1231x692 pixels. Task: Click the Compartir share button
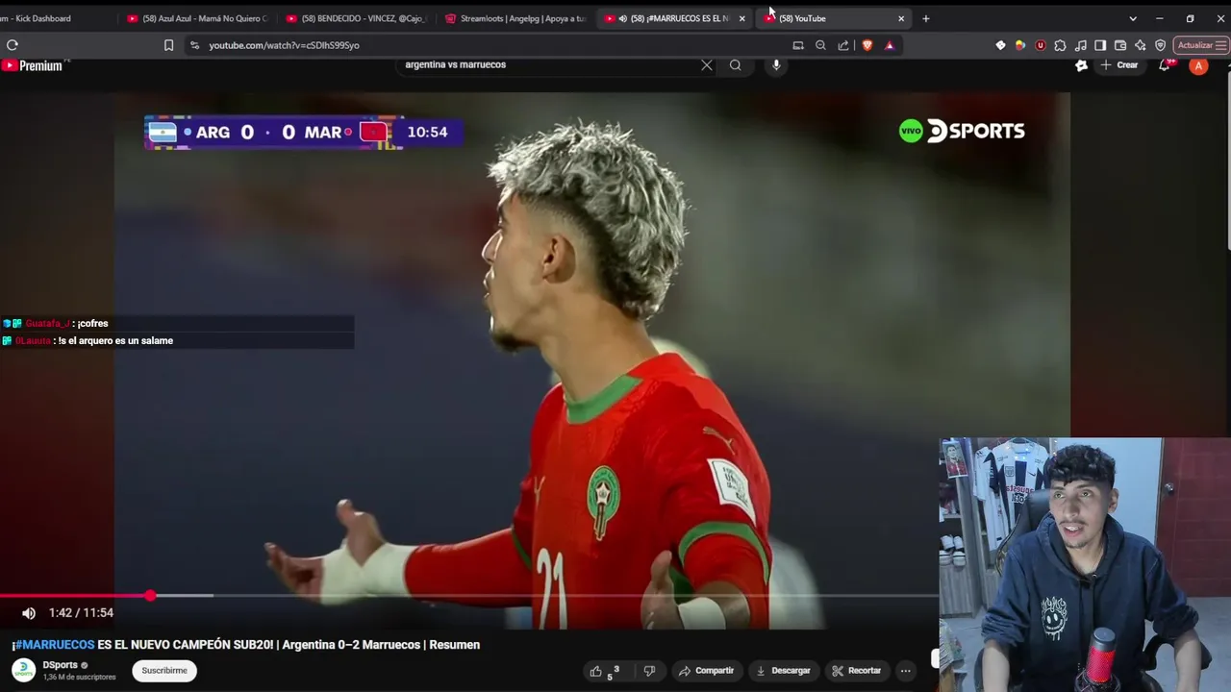pyautogui.click(x=706, y=671)
